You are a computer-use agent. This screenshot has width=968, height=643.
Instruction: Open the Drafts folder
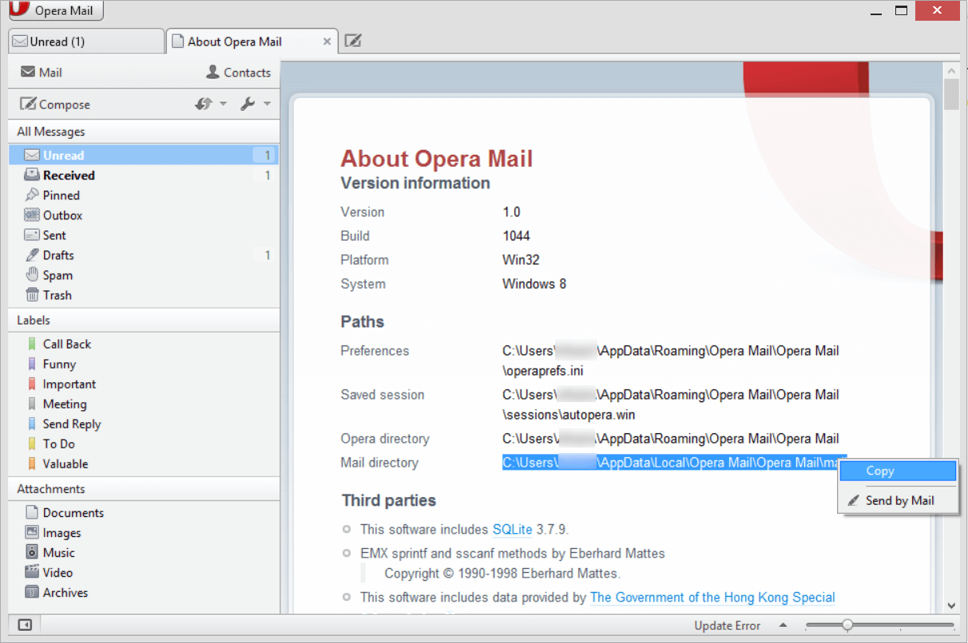pos(144,254)
